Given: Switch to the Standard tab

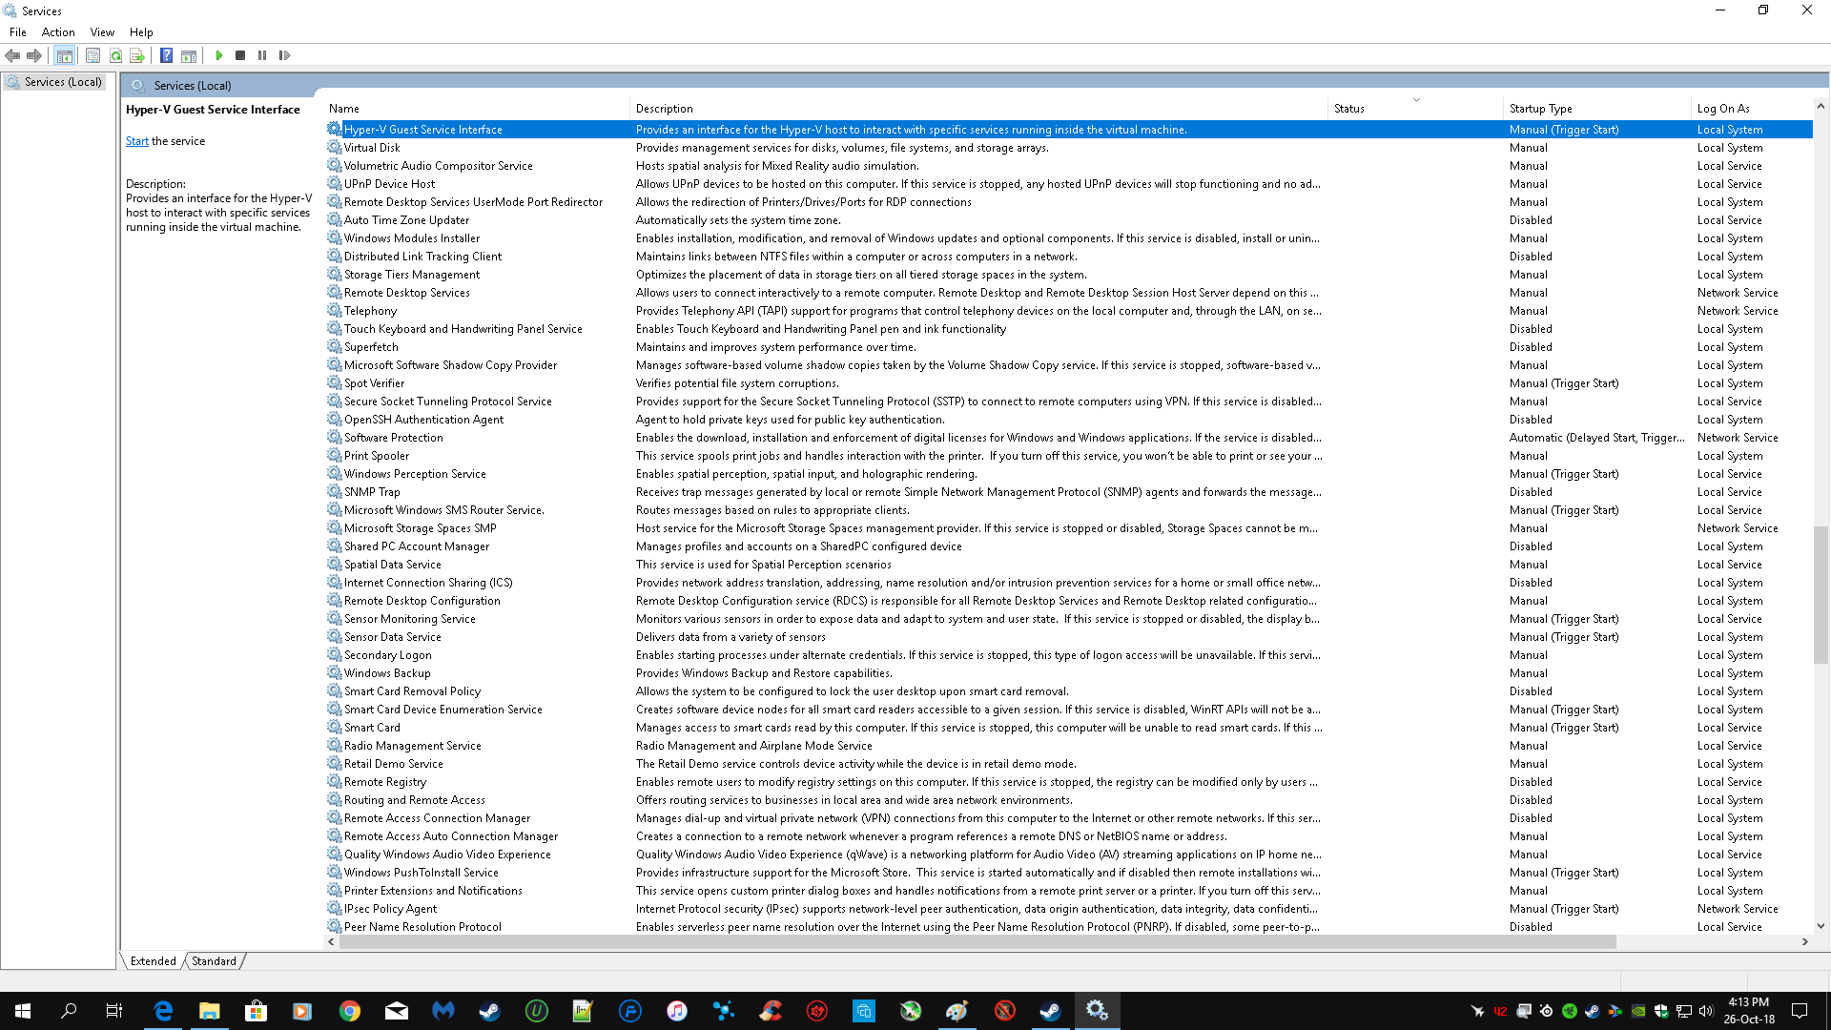Looking at the screenshot, I should pyautogui.click(x=214, y=961).
